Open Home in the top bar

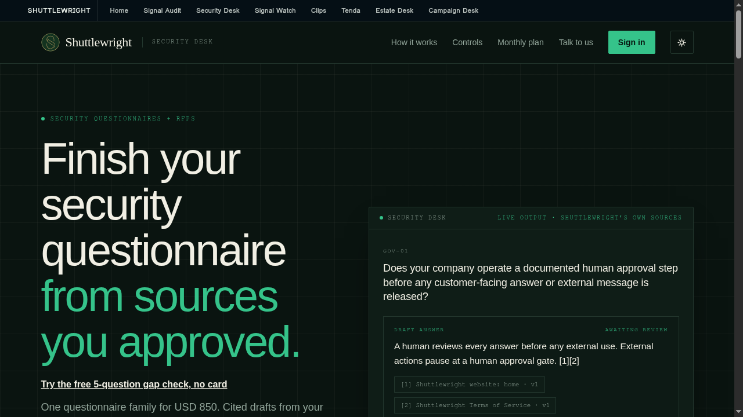[119, 10]
